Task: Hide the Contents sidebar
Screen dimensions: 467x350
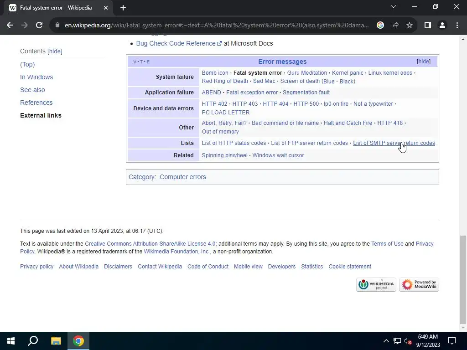Action: click(x=55, y=51)
